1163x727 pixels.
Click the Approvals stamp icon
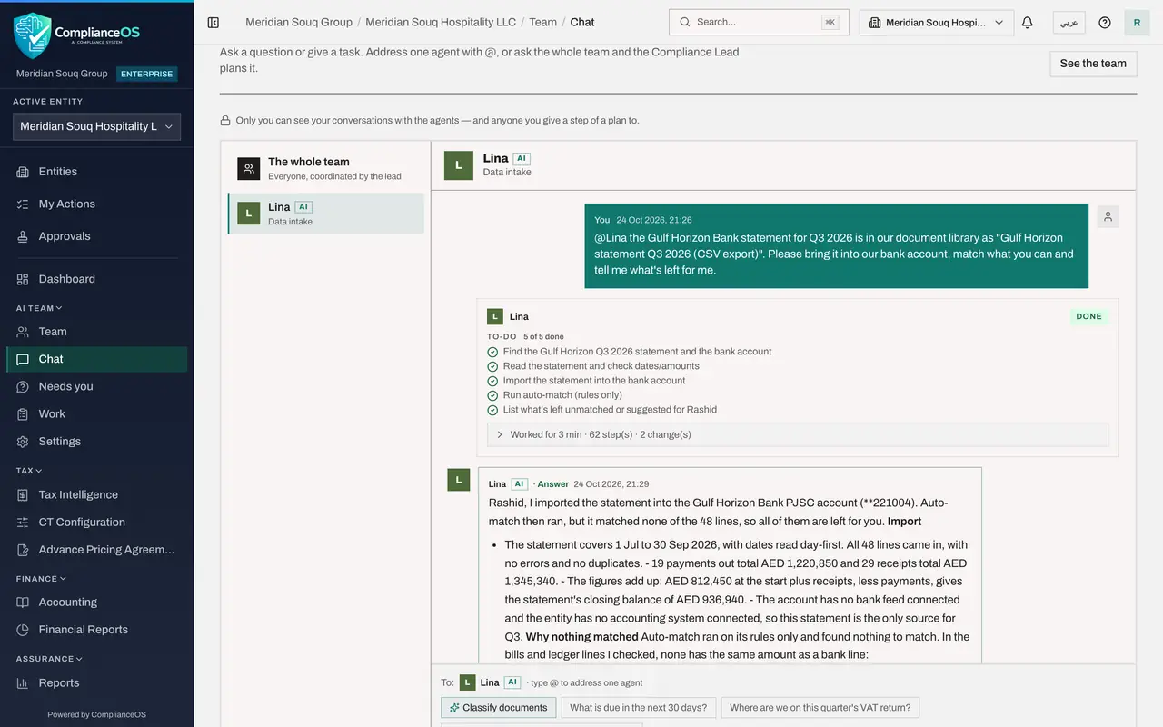coord(23,236)
